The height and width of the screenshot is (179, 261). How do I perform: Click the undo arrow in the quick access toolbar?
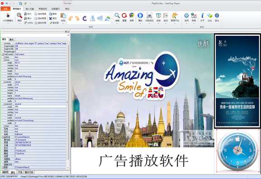click(x=7, y=3)
